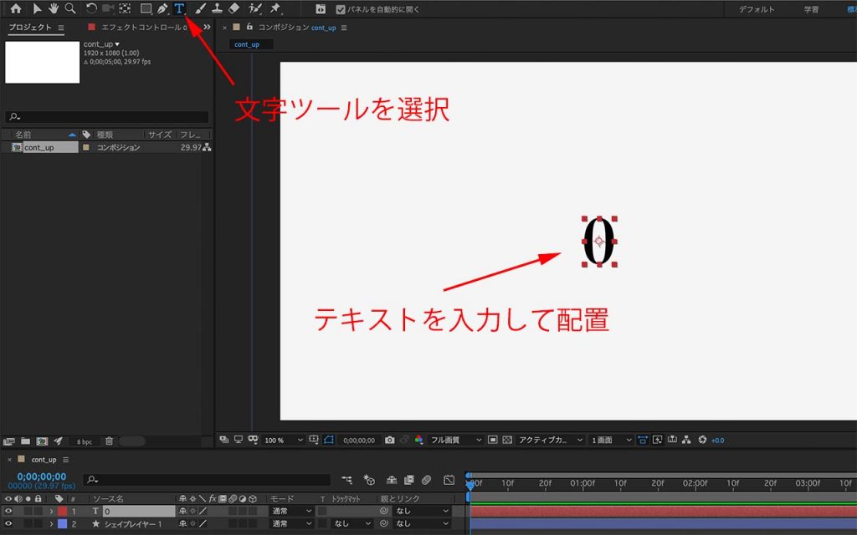Expand シェイプレイヤー 1 properties arrow
This screenshot has width=857, height=535.
(51, 524)
